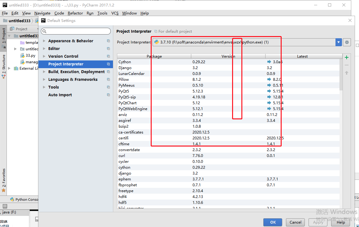Click the blue upgrade arrow next to PyQt5
359x227 pixels.
(270, 91)
